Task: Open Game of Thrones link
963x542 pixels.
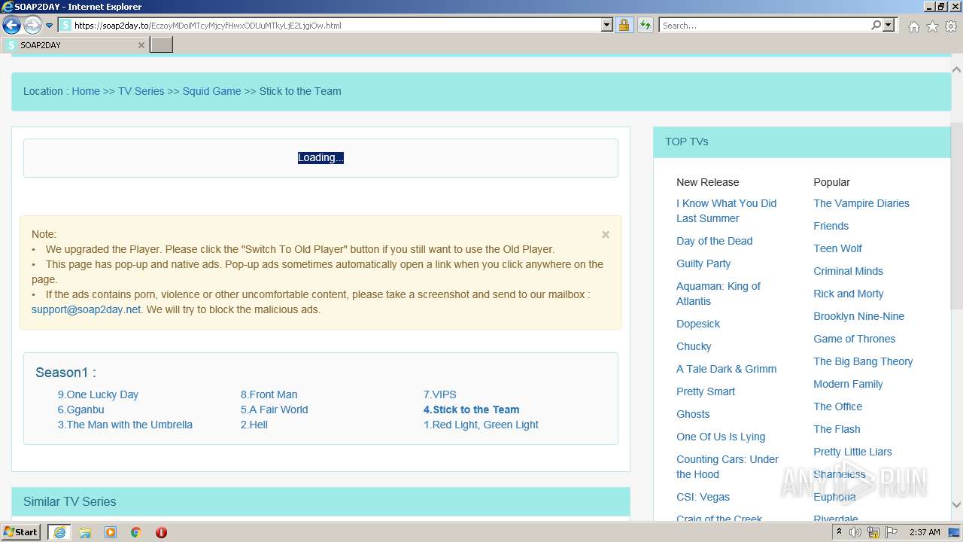Action: (x=854, y=339)
